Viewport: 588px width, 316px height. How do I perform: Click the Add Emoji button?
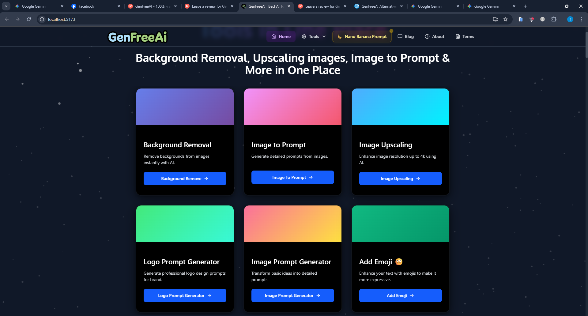[x=400, y=295]
